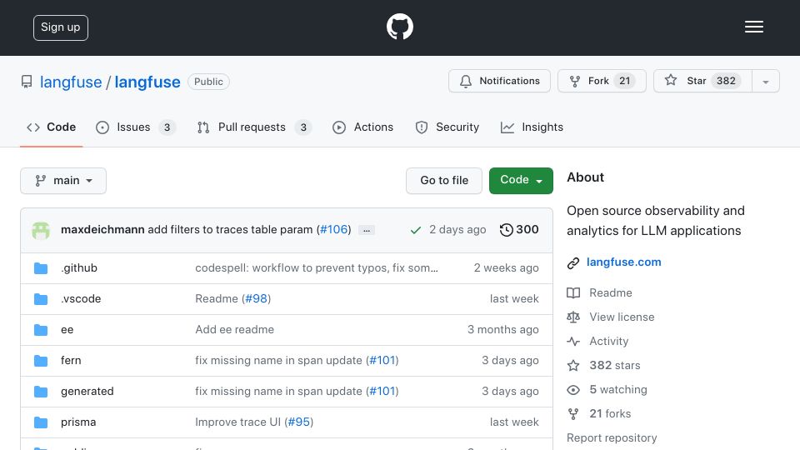This screenshot has width=800, height=450.
Task: Open #95 link in Improve trace UI
Action: click(x=299, y=422)
